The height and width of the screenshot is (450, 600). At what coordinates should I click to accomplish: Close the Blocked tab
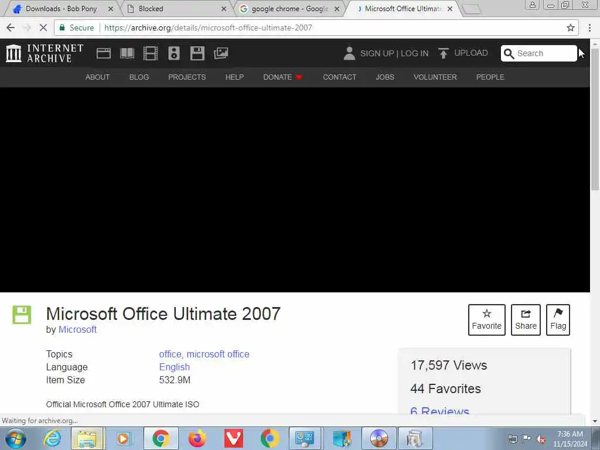pyautogui.click(x=224, y=9)
